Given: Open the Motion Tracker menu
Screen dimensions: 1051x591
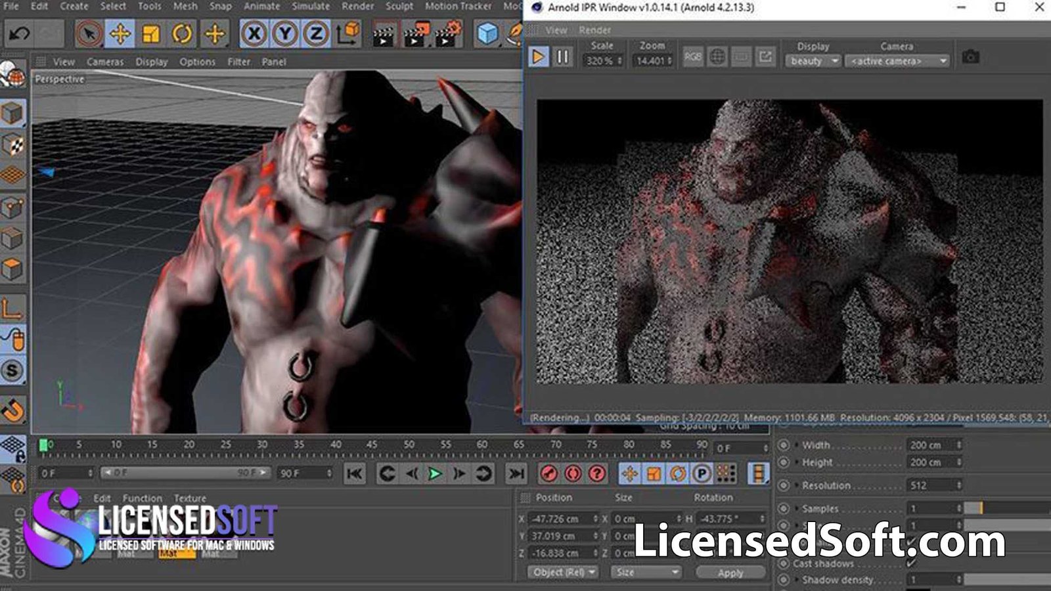Looking at the screenshot, I should click(x=458, y=6).
